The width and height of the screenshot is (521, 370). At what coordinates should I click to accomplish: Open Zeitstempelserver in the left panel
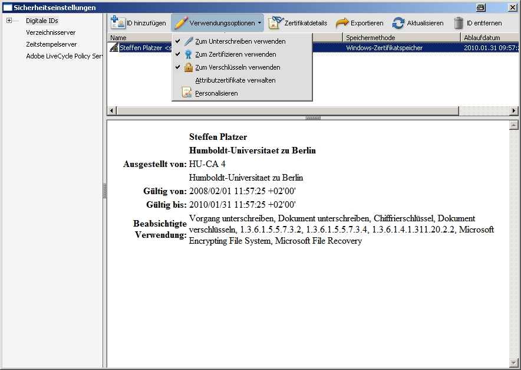[x=51, y=44]
